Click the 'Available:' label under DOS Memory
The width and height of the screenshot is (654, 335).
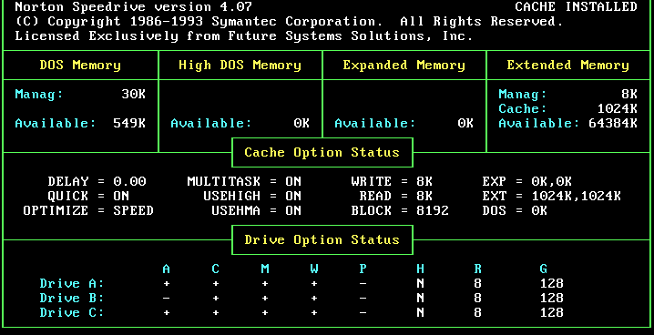[56, 123]
